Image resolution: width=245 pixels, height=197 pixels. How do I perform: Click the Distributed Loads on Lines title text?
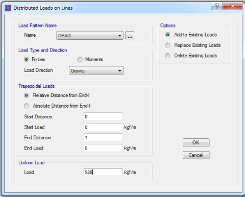(43, 8)
